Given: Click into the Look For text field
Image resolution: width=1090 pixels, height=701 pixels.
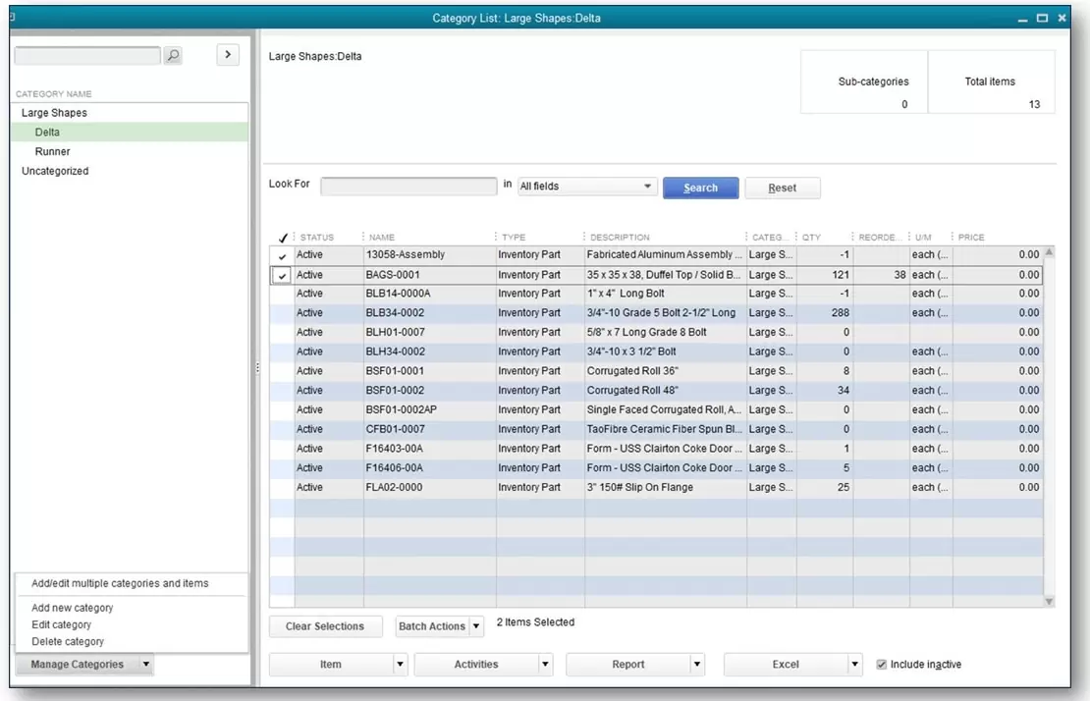Looking at the screenshot, I should (x=409, y=186).
